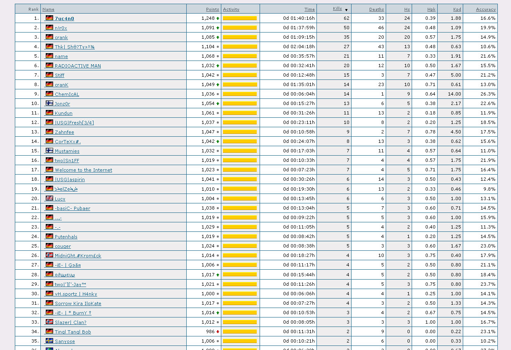View profile of Welcome to the Internet

coord(83,170)
